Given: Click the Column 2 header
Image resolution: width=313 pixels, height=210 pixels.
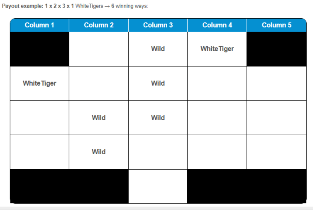Looking at the screenshot, I should click(x=99, y=25).
